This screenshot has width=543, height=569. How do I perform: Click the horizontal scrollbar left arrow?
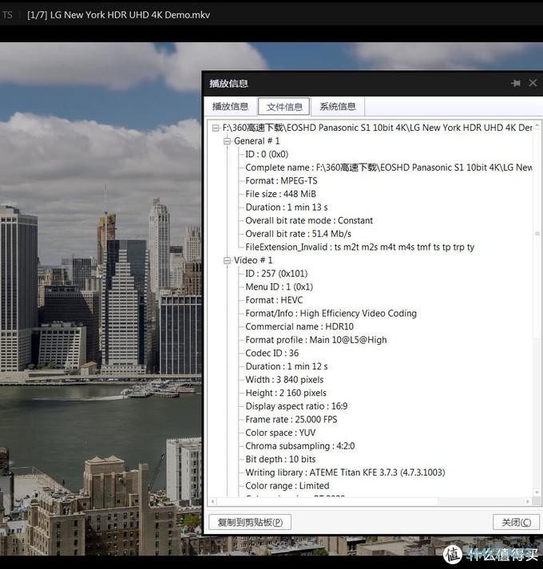pos(213,501)
